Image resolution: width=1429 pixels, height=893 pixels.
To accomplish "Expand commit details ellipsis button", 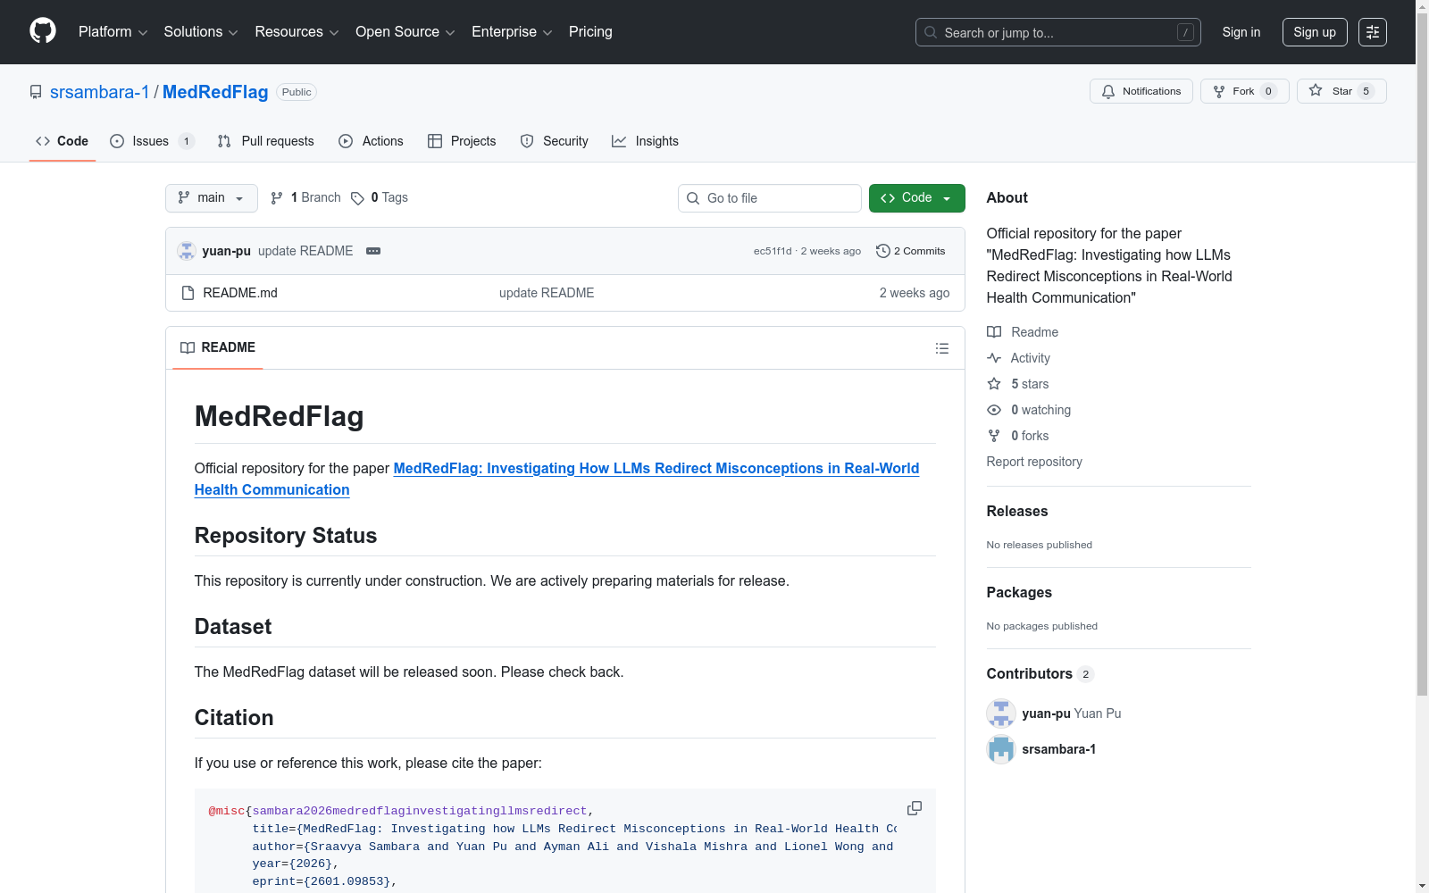I will 373,251.
